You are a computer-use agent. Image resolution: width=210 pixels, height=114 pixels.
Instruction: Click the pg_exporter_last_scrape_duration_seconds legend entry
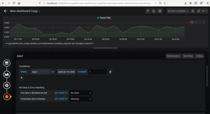tap(51, 43)
